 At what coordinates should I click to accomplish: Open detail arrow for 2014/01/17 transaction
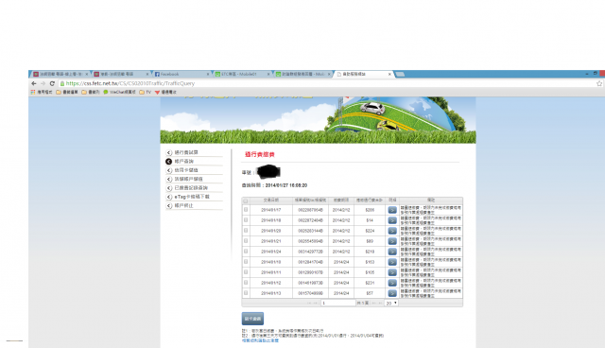392,210
